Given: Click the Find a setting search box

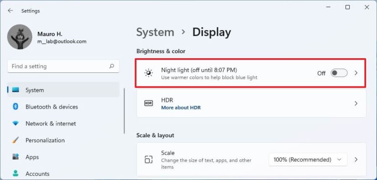Looking at the screenshot, I should pos(63,66).
